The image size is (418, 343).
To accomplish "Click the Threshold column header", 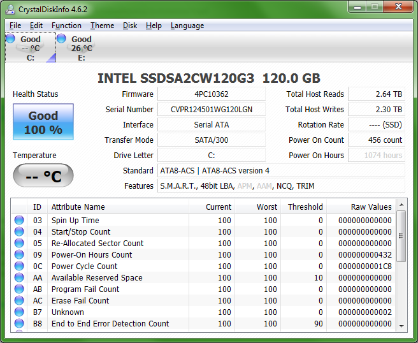I will point(303,207).
